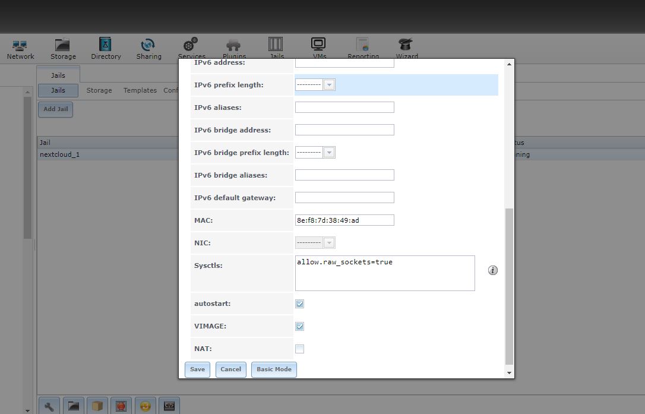Toggle the VIMAGE checkbox
Image resolution: width=645 pixels, height=414 pixels.
299,326
